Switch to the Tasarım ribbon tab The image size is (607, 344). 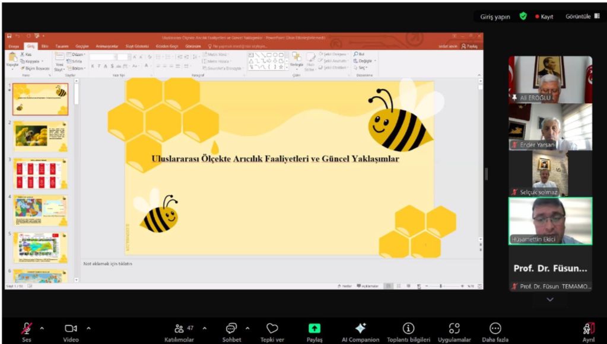coord(62,46)
